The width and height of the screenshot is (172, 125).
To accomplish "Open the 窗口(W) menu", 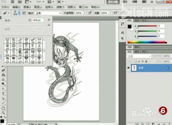I will (84, 7).
